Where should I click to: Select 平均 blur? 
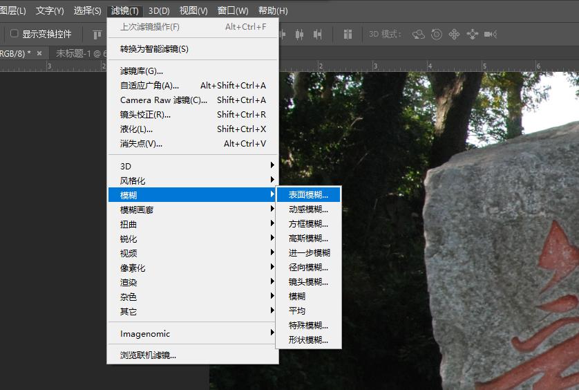tap(308, 310)
